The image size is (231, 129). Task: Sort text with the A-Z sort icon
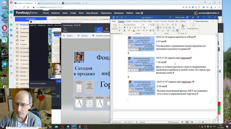click(173, 30)
